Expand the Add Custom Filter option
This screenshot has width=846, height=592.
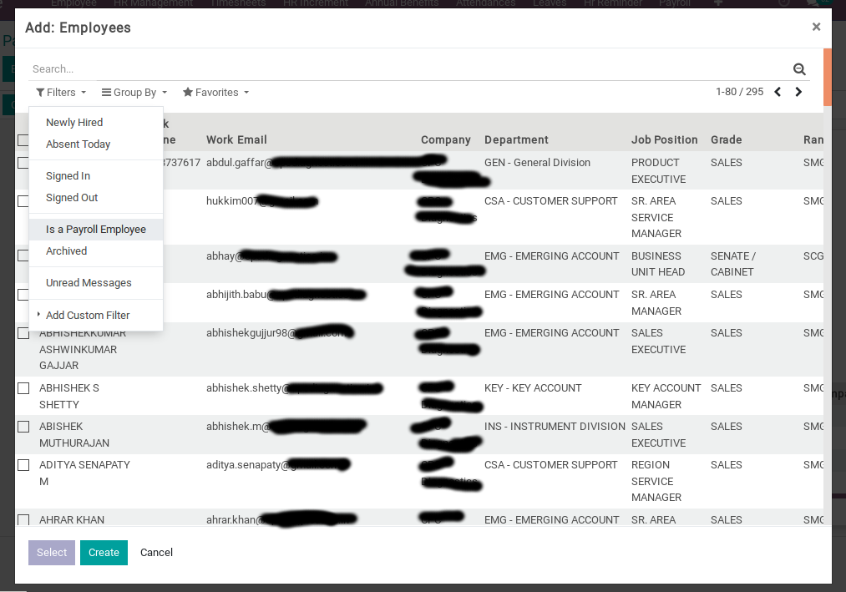click(x=88, y=315)
